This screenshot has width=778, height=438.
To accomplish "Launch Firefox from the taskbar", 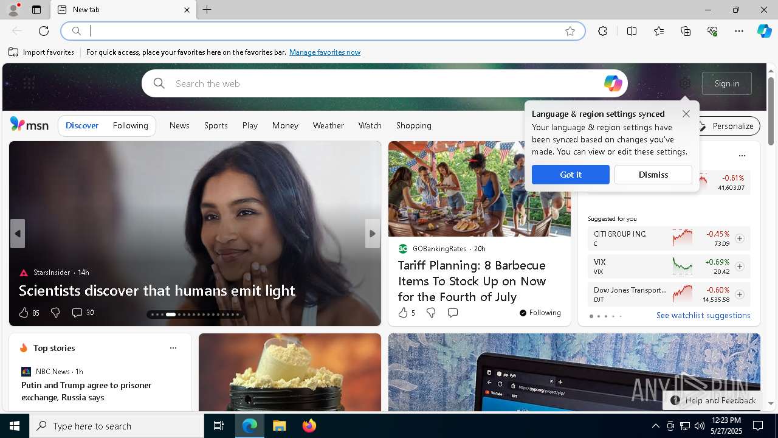I will [309, 426].
